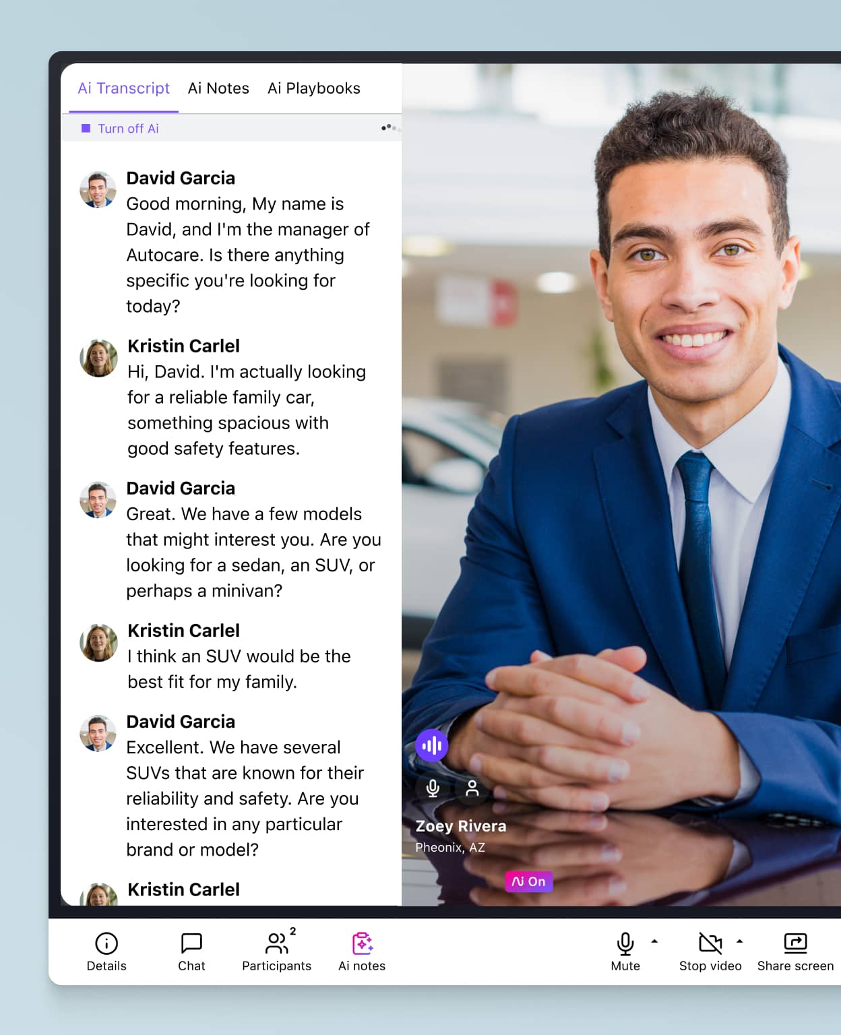Click the Ai On badge
Screen dimensions: 841x1035
[529, 881]
